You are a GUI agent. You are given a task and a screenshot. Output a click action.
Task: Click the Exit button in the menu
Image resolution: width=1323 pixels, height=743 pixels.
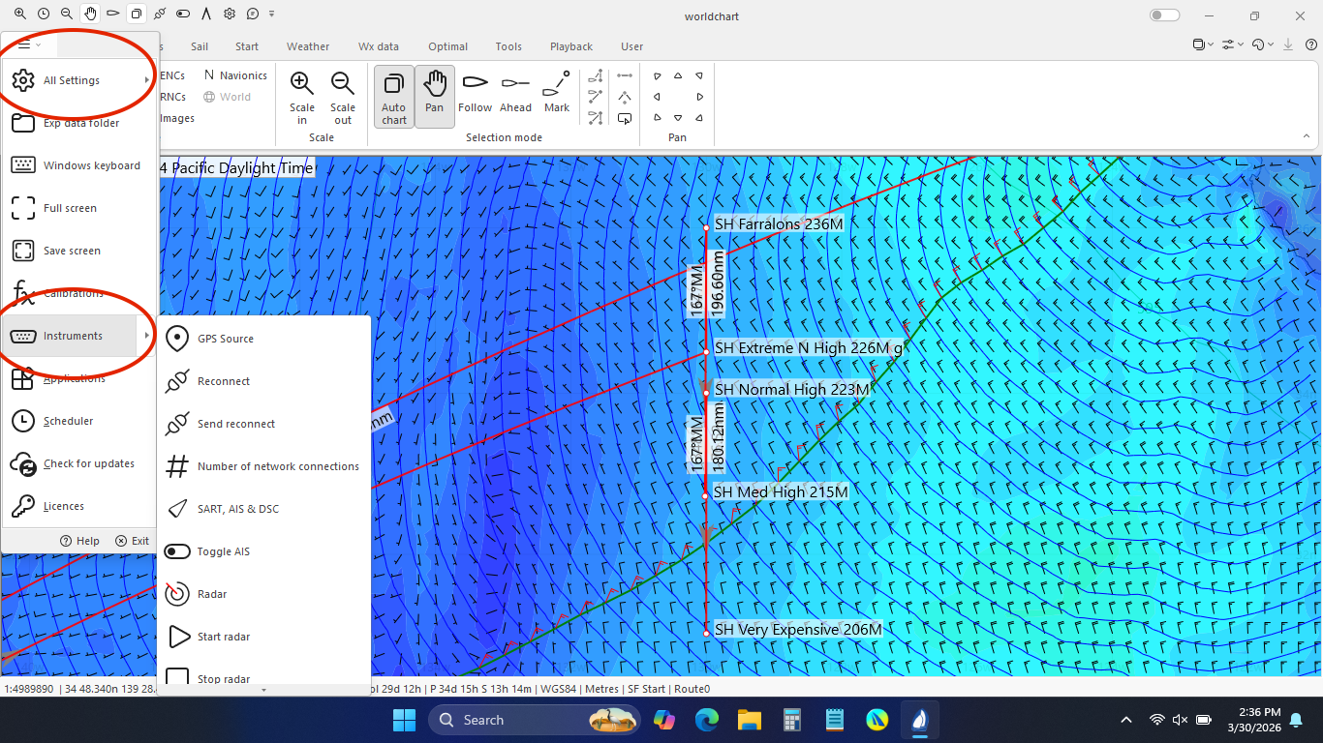(133, 541)
